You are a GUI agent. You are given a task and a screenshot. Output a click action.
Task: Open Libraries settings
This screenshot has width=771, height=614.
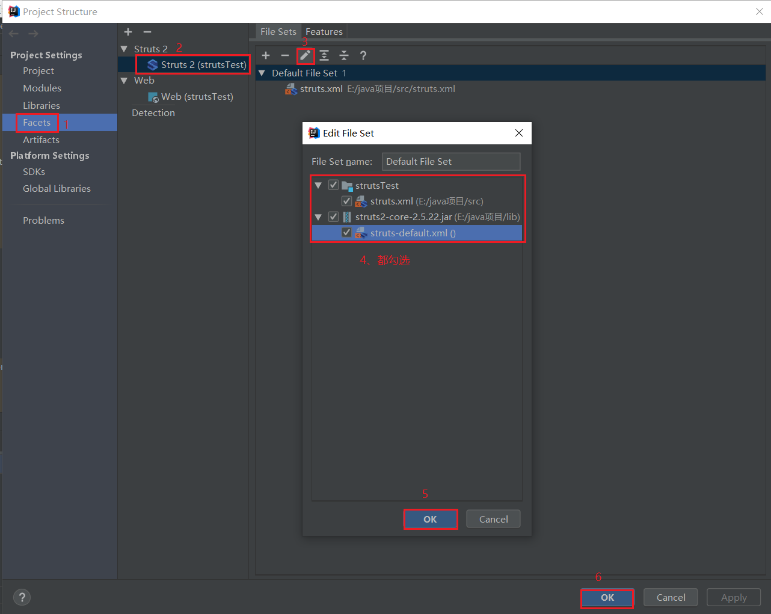pyautogui.click(x=41, y=105)
